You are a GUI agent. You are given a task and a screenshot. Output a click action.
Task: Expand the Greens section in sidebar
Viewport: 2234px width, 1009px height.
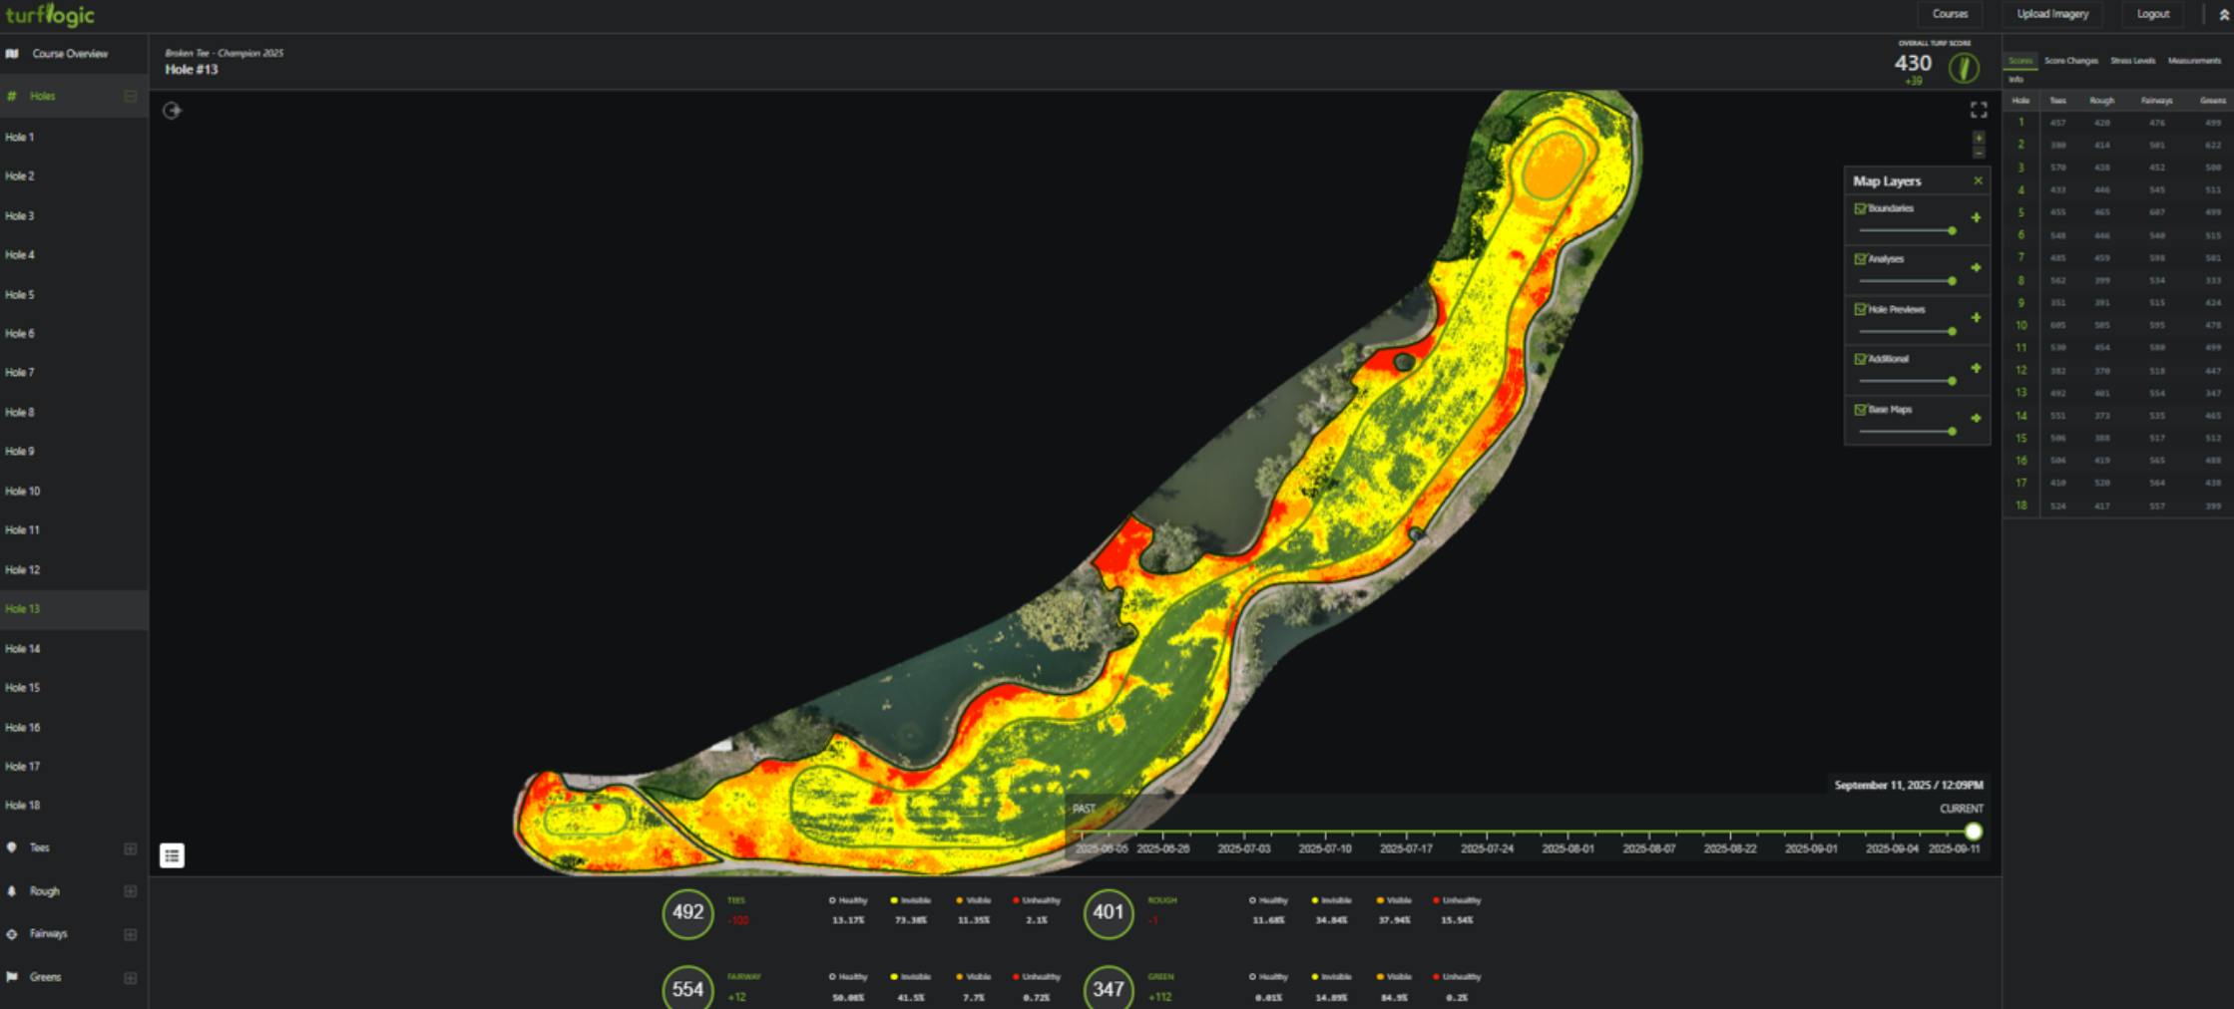130,978
